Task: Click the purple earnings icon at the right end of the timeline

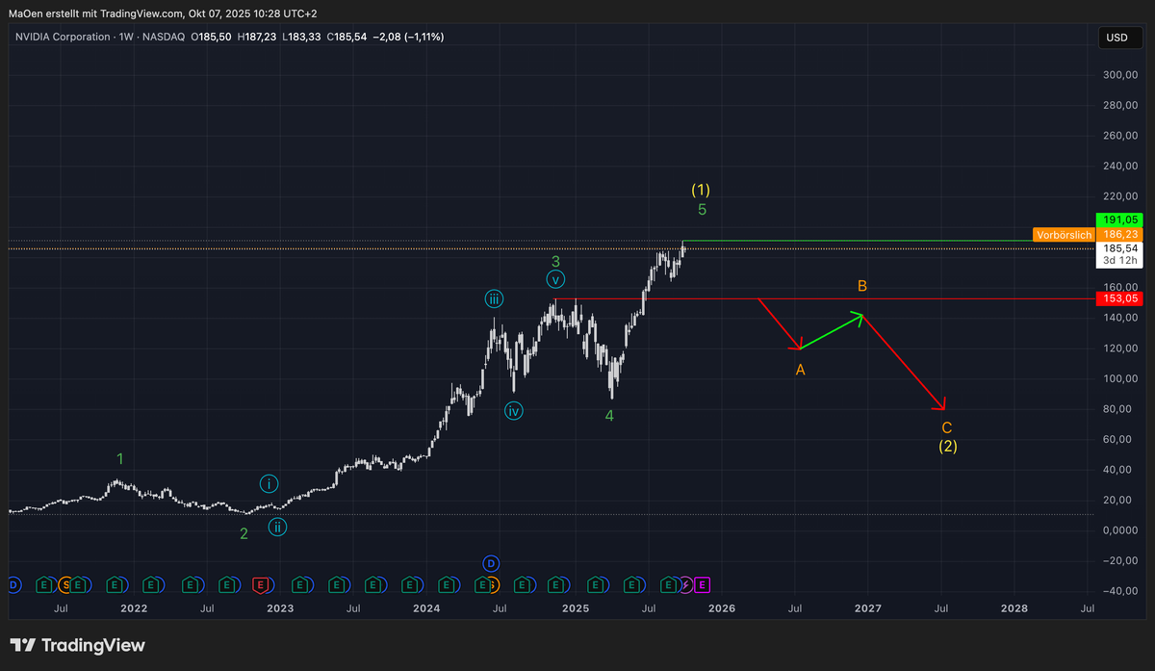Action: pos(702,584)
